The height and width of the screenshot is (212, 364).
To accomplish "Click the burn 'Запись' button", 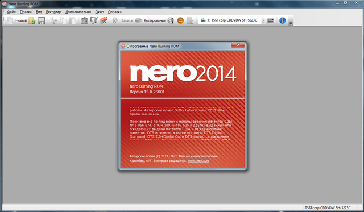I will click(x=122, y=20).
